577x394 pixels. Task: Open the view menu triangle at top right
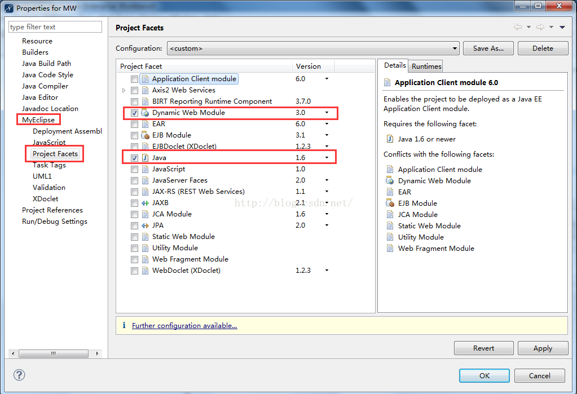(x=562, y=27)
